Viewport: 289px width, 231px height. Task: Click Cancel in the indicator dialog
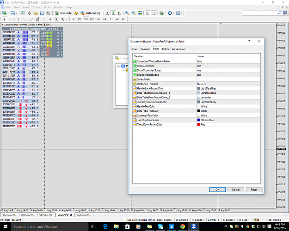[x=235, y=189]
